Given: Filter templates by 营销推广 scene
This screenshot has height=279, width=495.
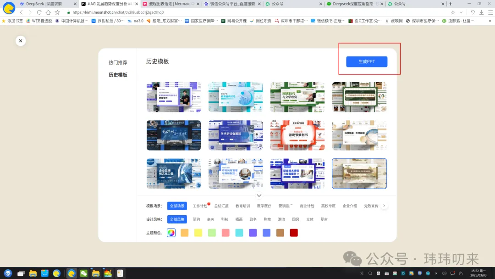Looking at the screenshot, I should pyautogui.click(x=286, y=206).
